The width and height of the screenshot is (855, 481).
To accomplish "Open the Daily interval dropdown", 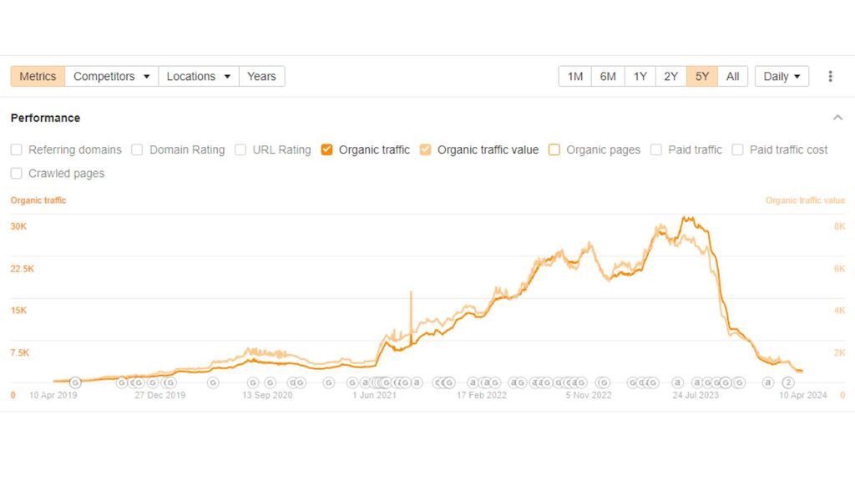I will click(782, 77).
